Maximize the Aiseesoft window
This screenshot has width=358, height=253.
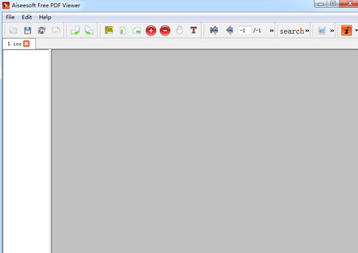333,3
